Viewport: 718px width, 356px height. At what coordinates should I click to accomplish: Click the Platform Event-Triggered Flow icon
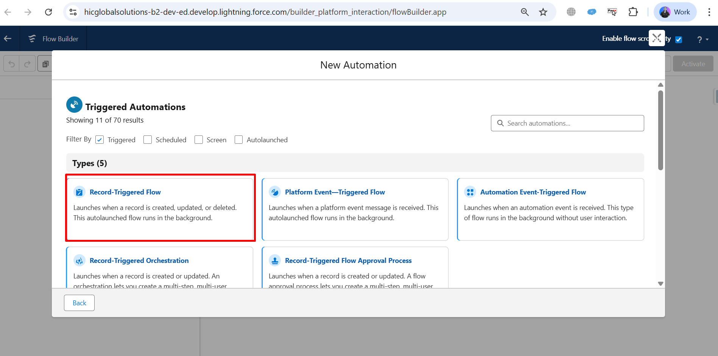pos(275,192)
